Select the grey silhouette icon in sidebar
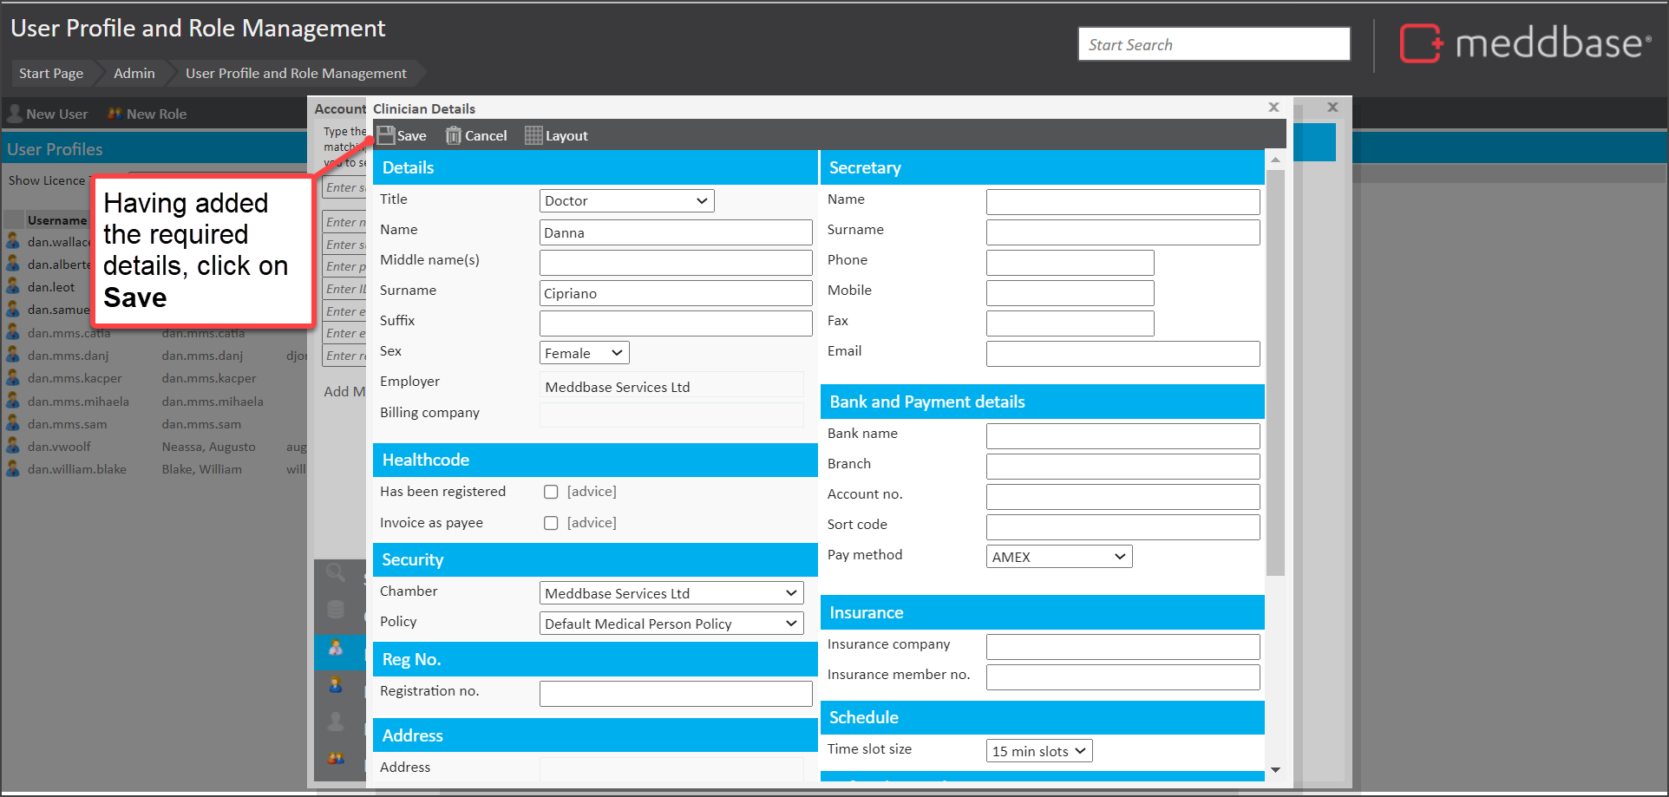Image resolution: width=1669 pixels, height=797 pixels. [x=336, y=722]
